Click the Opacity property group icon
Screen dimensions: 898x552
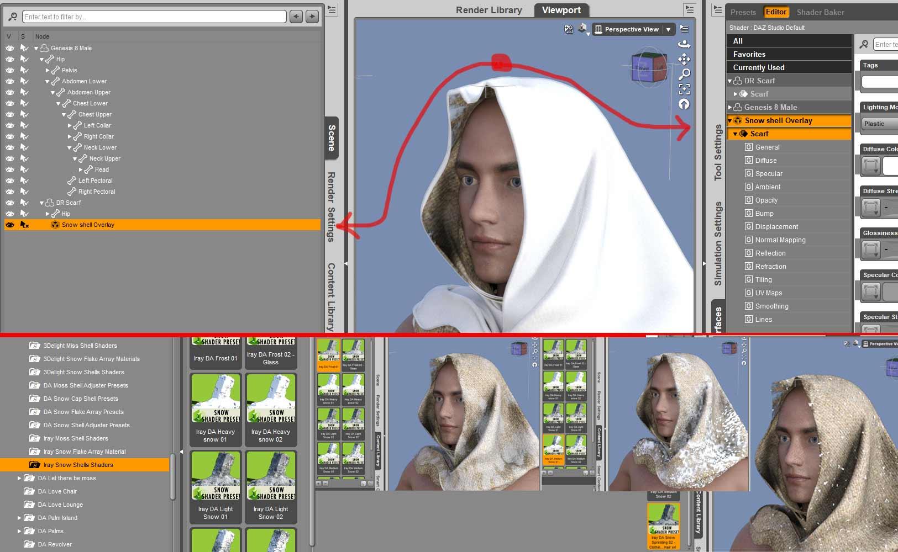[749, 200]
